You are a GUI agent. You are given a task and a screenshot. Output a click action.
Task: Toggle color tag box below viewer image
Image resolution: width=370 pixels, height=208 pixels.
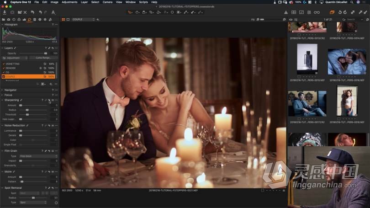263,190
